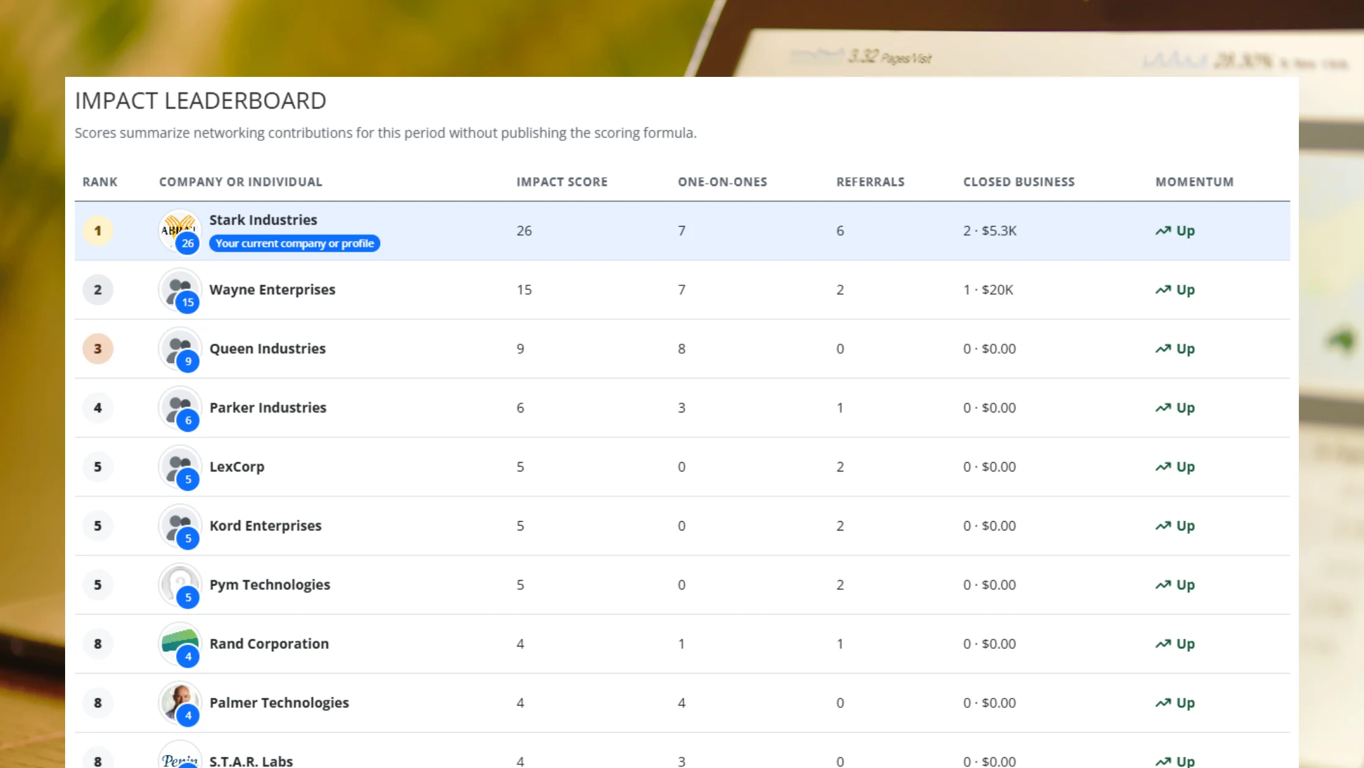The height and width of the screenshot is (768, 1364).
Task: Click Queen Industries impact score 9
Action: [x=520, y=349]
